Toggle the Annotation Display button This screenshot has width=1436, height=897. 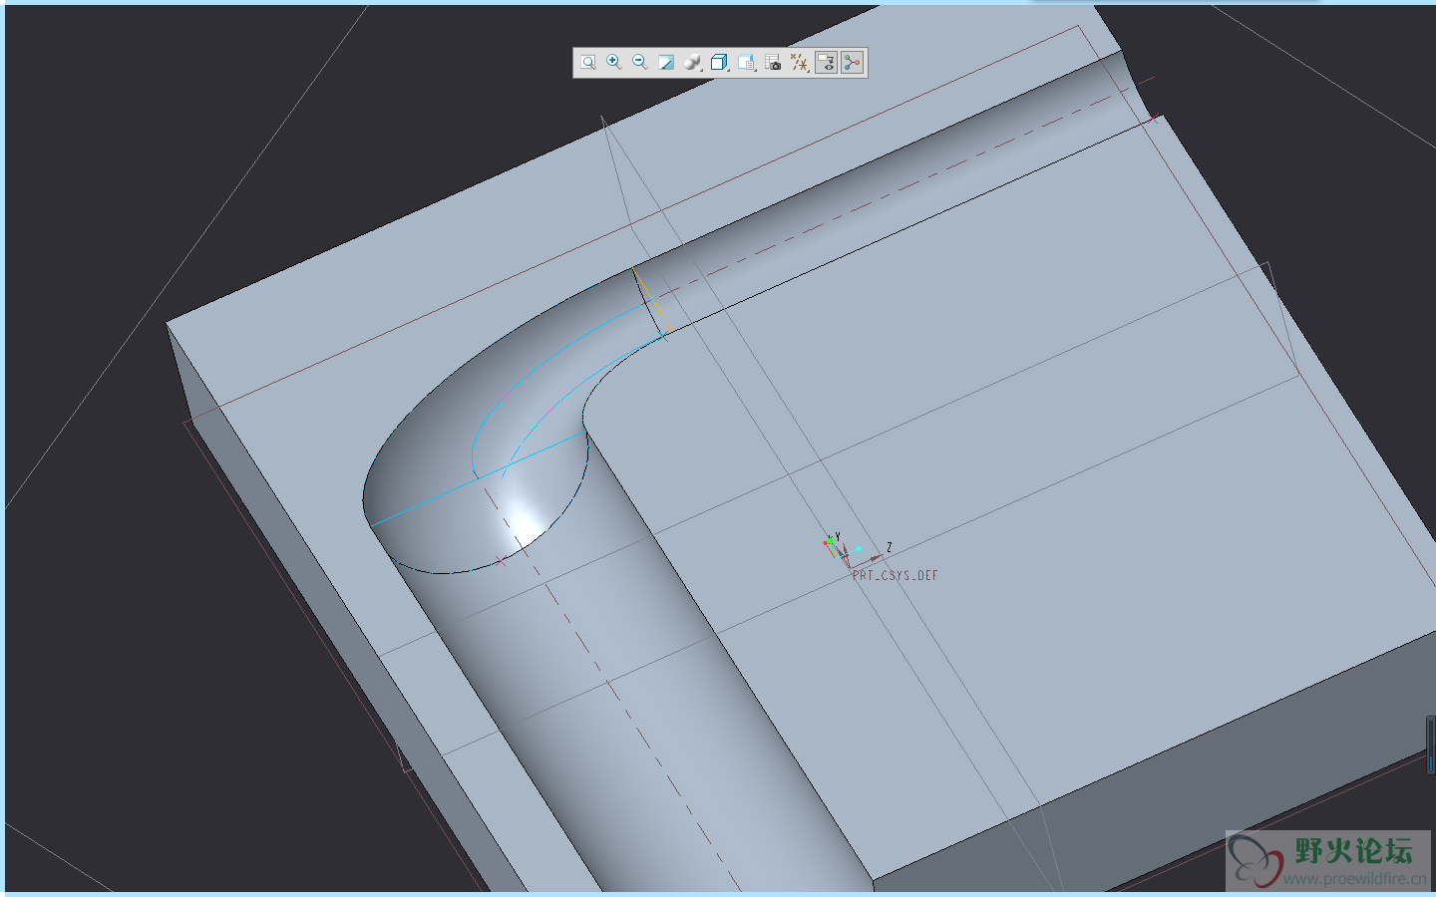click(826, 63)
